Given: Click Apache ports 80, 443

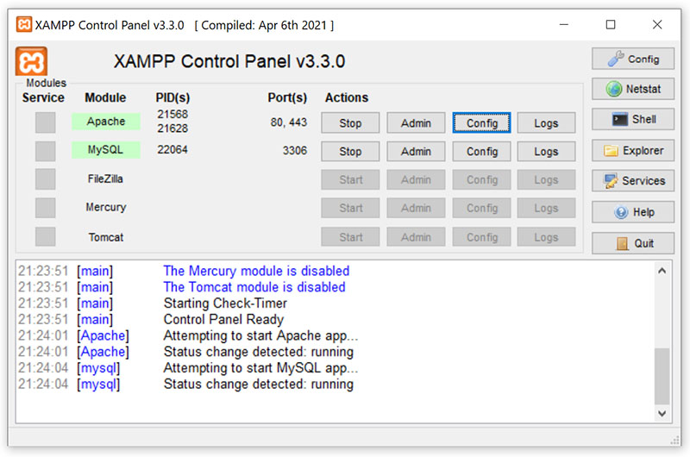Looking at the screenshot, I should point(289,122).
